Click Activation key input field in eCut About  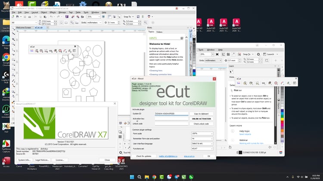171,119
